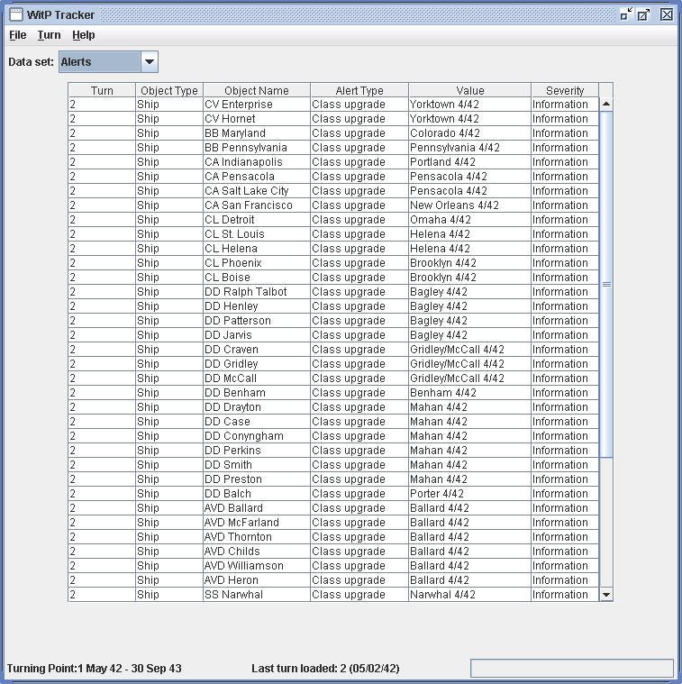Click the status bar progress field

pos(572,668)
